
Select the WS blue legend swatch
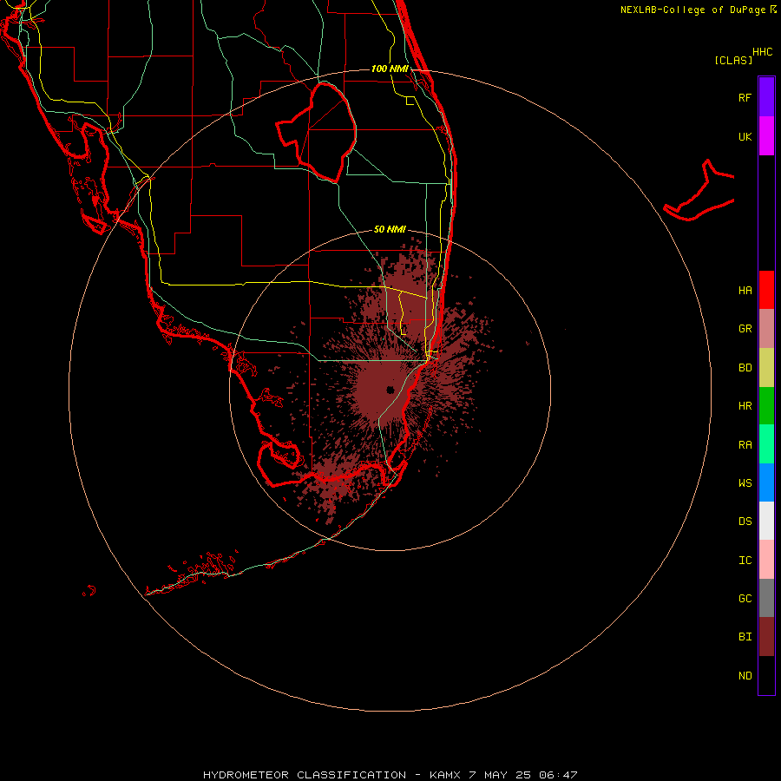click(x=766, y=482)
